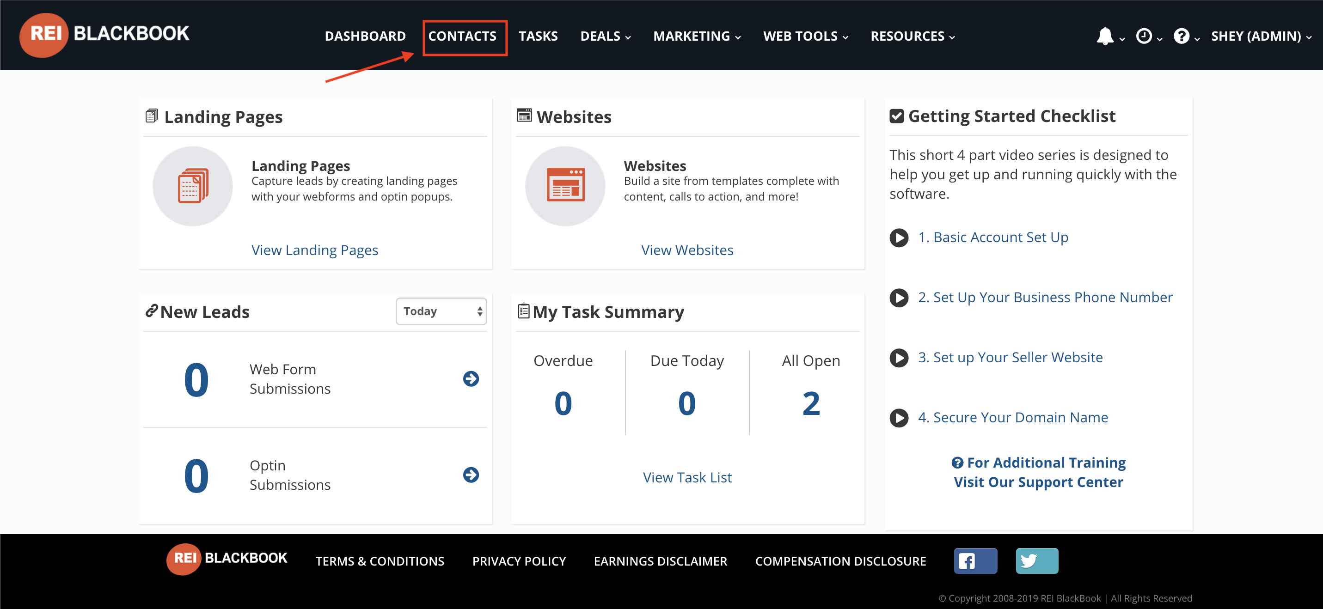Image resolution: width=1323 pixels, height=609 pixels.
Task: Open the notifications bell icon
Action: coord(1105,36)
